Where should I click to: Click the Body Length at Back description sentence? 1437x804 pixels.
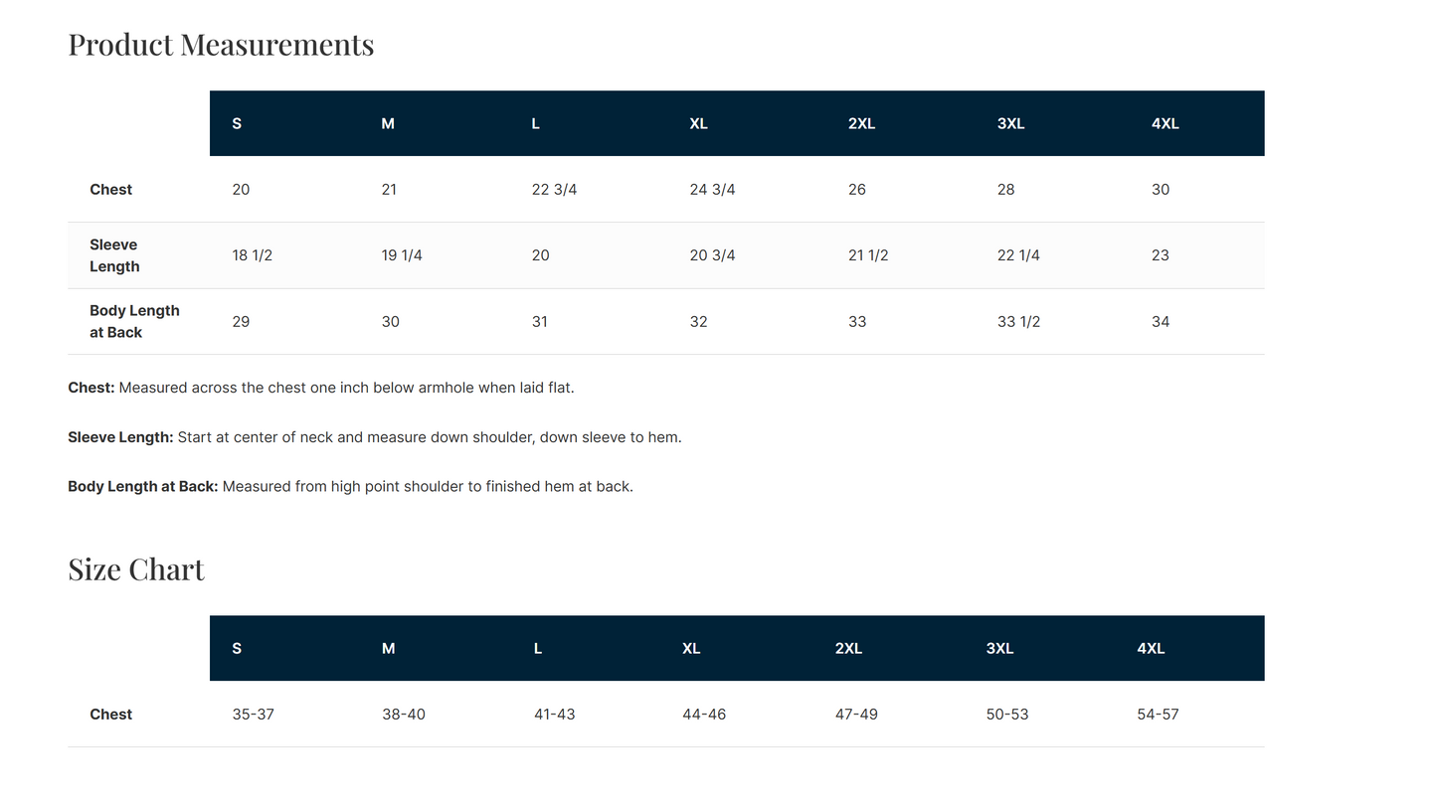coord(350,487)
